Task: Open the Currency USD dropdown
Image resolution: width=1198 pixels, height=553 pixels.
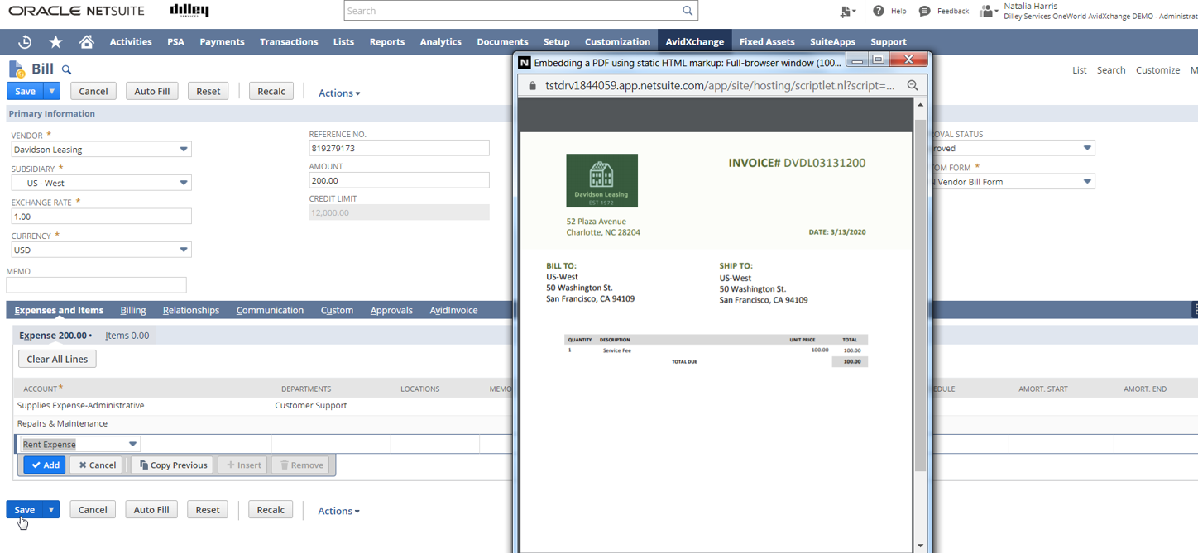Action: (x=184, y=250)
